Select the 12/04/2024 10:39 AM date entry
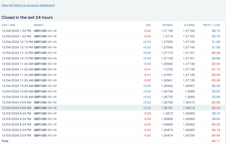Screen dimensions: 226x144 click(x=17, y=86)
